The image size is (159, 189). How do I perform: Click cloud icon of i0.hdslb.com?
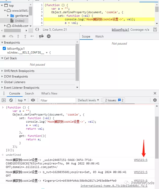pos(9,26)
